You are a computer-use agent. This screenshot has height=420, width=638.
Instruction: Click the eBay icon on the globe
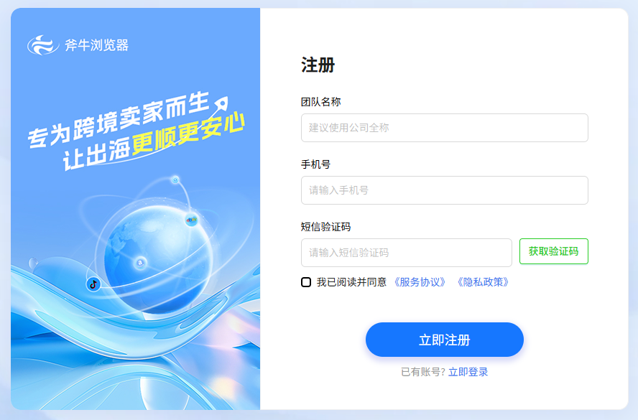(191, 220)
